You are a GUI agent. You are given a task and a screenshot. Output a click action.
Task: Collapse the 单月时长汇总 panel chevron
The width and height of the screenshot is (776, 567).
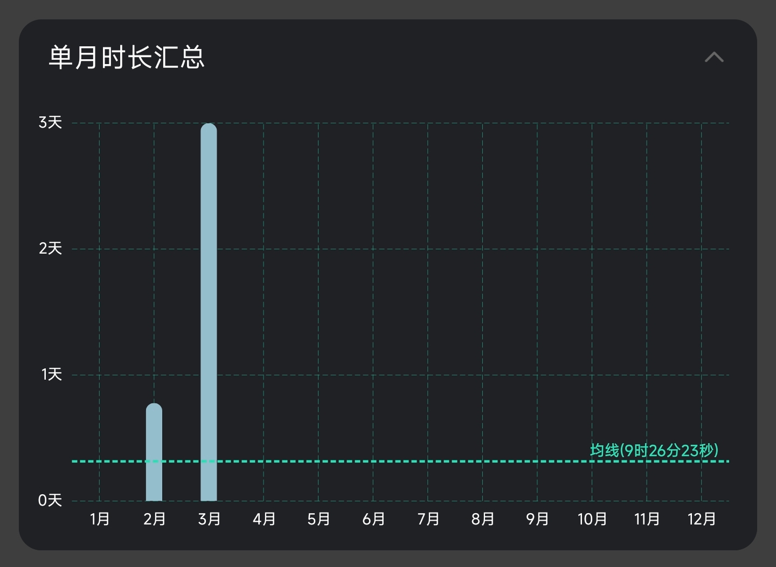(714, 57)
